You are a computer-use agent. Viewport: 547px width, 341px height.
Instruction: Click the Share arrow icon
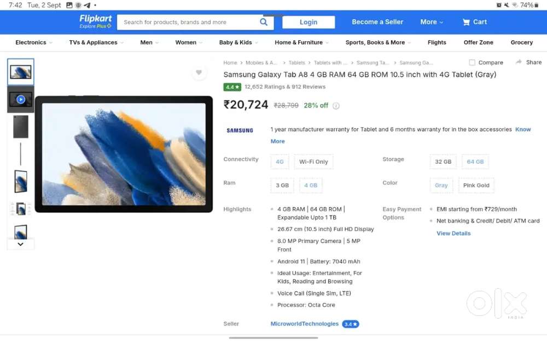tap(519, 62)
